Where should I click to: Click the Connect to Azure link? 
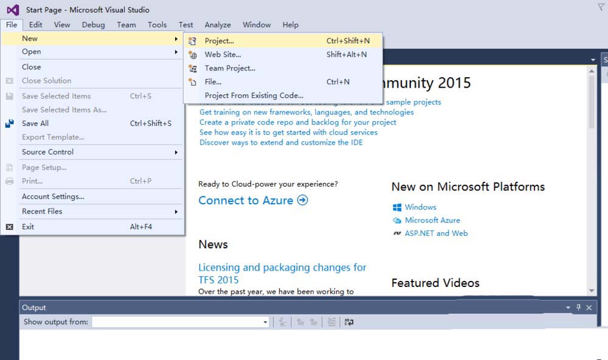tap(253, 201)
